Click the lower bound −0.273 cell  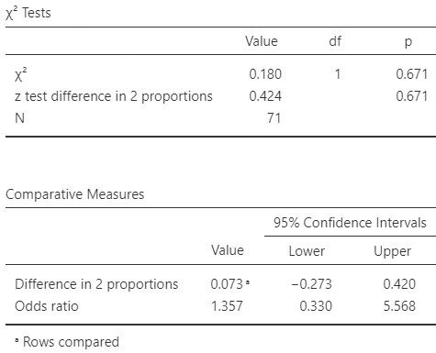click(311, 284)
